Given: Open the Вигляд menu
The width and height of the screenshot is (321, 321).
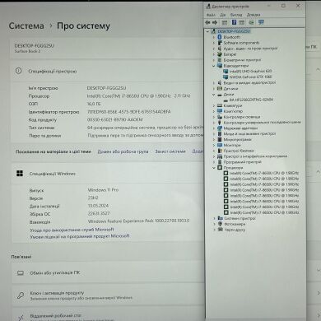Looking at the screenshot, I should click(236, 15).
